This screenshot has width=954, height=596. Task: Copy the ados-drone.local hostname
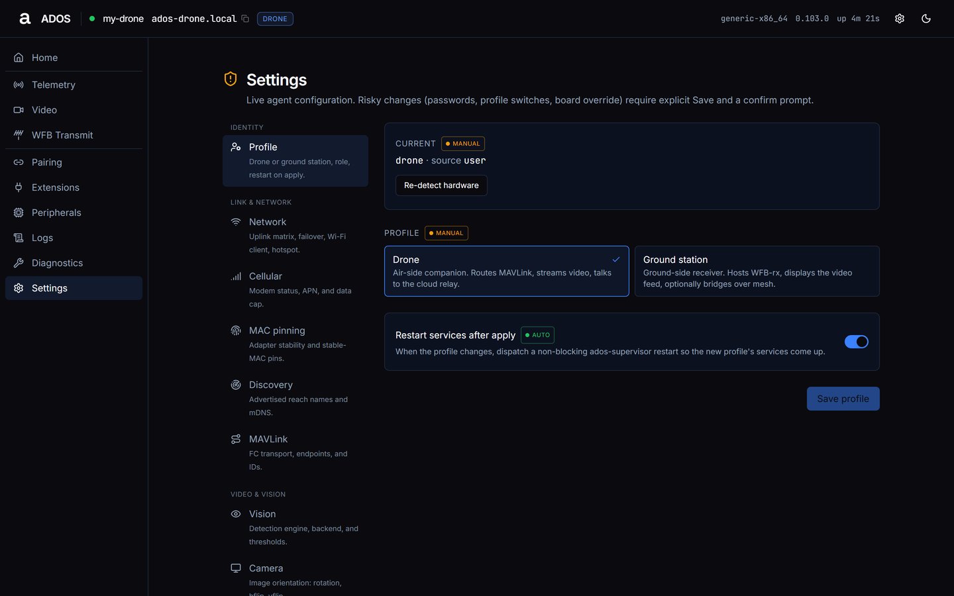(245, 19)
